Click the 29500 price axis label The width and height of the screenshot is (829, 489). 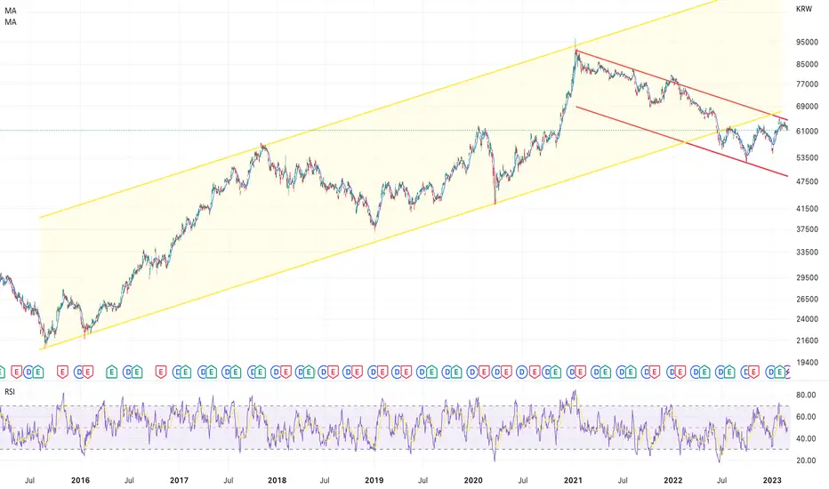pos(808,277)
